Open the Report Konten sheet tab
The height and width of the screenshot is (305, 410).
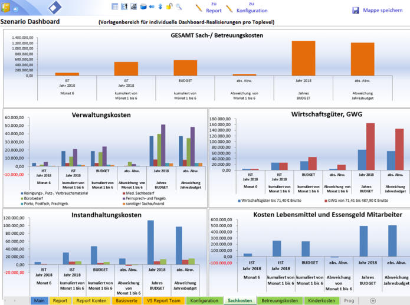pyautogui.click(x=90, y=300)
